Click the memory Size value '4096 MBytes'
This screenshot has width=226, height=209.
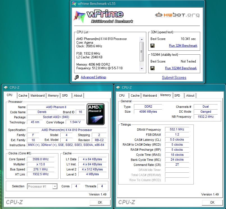click(x=148, y=112)
